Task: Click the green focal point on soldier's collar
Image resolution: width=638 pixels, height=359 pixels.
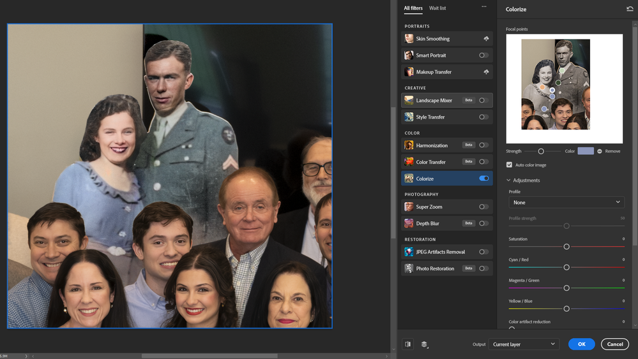Action: click(x=562, y=71)
